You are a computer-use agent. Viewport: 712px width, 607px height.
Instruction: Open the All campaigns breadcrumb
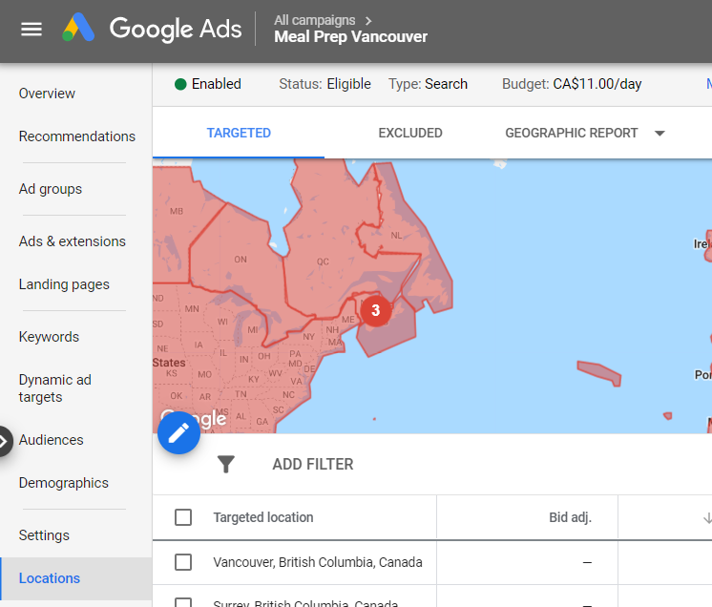(x=323, y=19)
